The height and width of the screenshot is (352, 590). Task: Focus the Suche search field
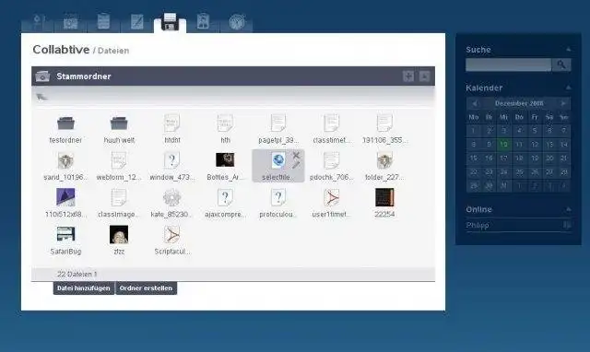508,65
